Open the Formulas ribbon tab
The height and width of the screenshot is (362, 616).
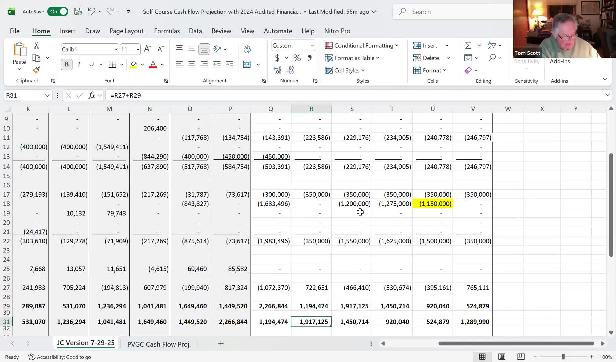click(x=167, y=31)
